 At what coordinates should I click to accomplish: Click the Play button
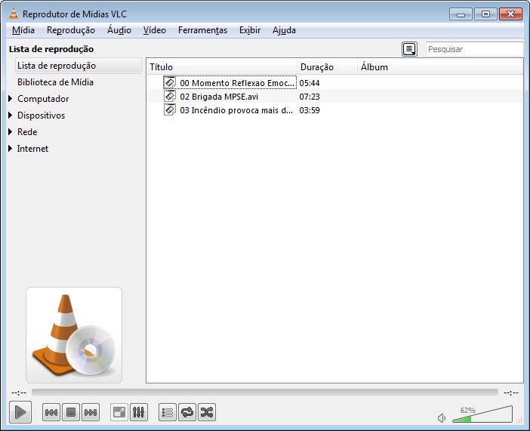[x=20, y=412]
